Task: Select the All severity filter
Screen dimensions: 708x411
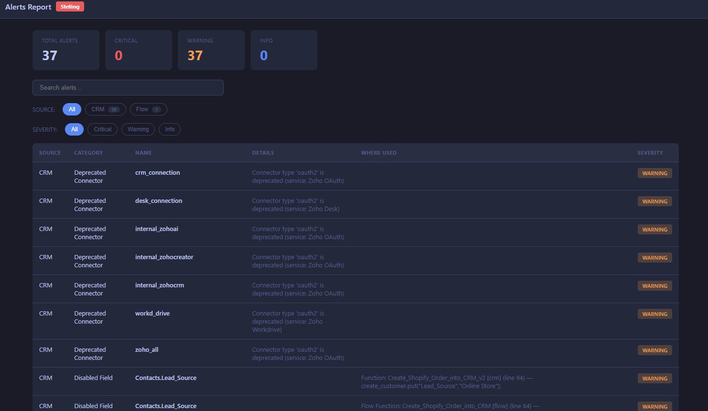Action: click(x=74, y=129)
